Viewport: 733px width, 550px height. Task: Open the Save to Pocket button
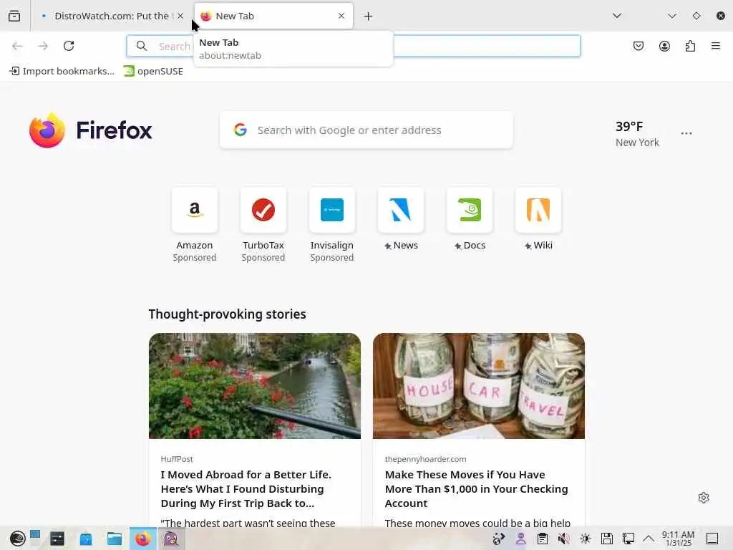click(x=639, y=46)
